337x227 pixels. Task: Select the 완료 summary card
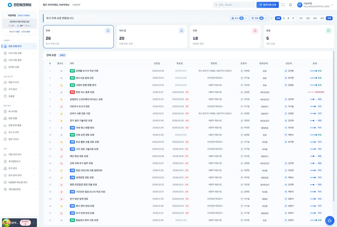[299, 37]
